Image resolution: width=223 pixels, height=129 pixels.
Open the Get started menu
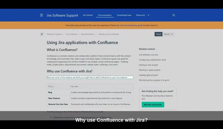(x=88, y=15)
